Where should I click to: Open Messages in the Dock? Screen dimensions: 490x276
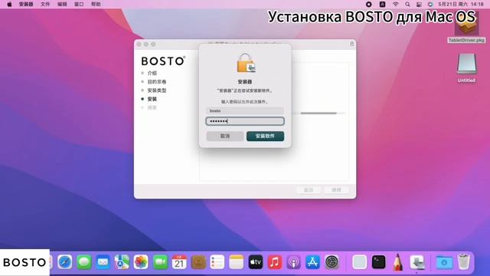[84, 262]
